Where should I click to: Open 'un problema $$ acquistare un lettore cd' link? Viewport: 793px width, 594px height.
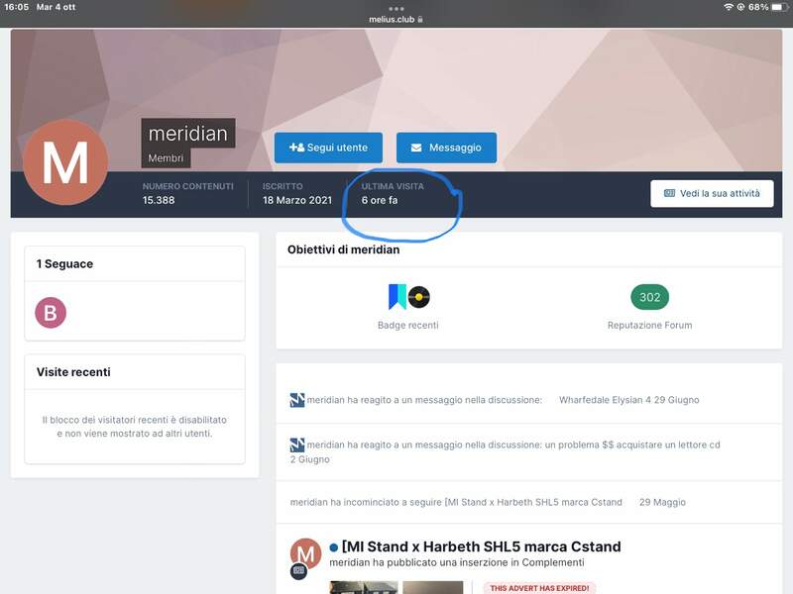[632, 445]
